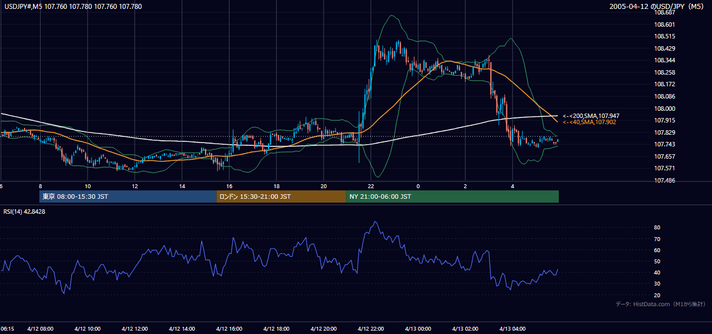Click hour label 10 under price chart

click(87, 186)
